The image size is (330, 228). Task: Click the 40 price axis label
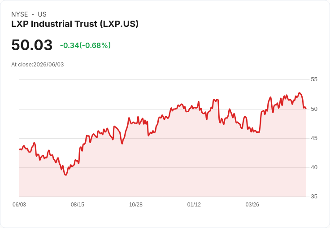[x=314, y=167]
